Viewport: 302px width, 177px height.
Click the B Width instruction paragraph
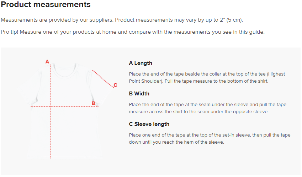coord(207,108)
